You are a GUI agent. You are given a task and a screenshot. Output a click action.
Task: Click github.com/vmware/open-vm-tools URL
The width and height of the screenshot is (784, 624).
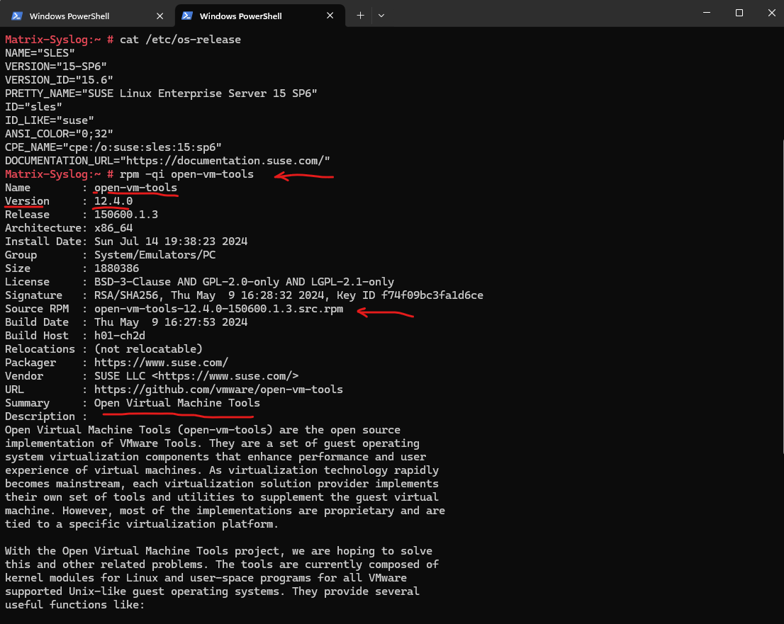click(x=218, y=390)
